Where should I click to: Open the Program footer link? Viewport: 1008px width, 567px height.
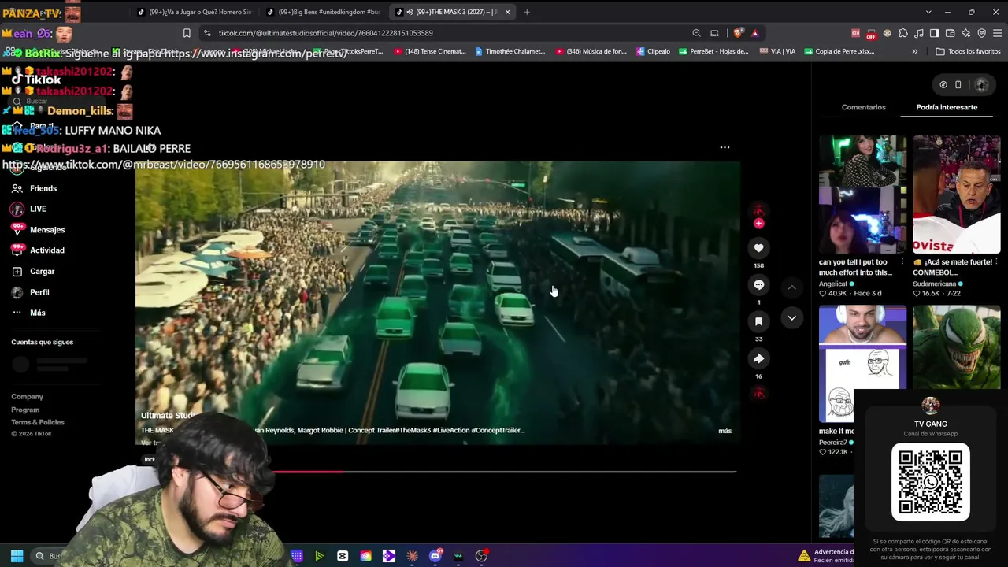tap(25, 409)
